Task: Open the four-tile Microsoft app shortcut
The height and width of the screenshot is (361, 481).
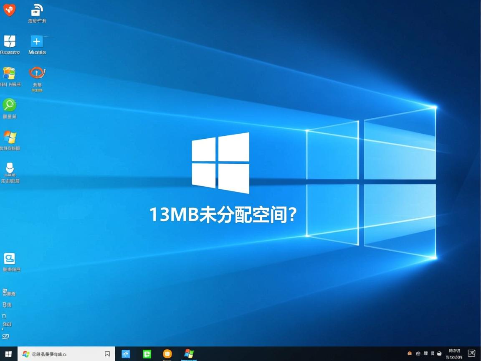Action: [x=9, y=42]
